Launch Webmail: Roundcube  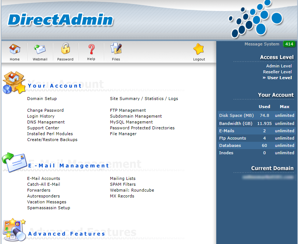tap(132, 191)
